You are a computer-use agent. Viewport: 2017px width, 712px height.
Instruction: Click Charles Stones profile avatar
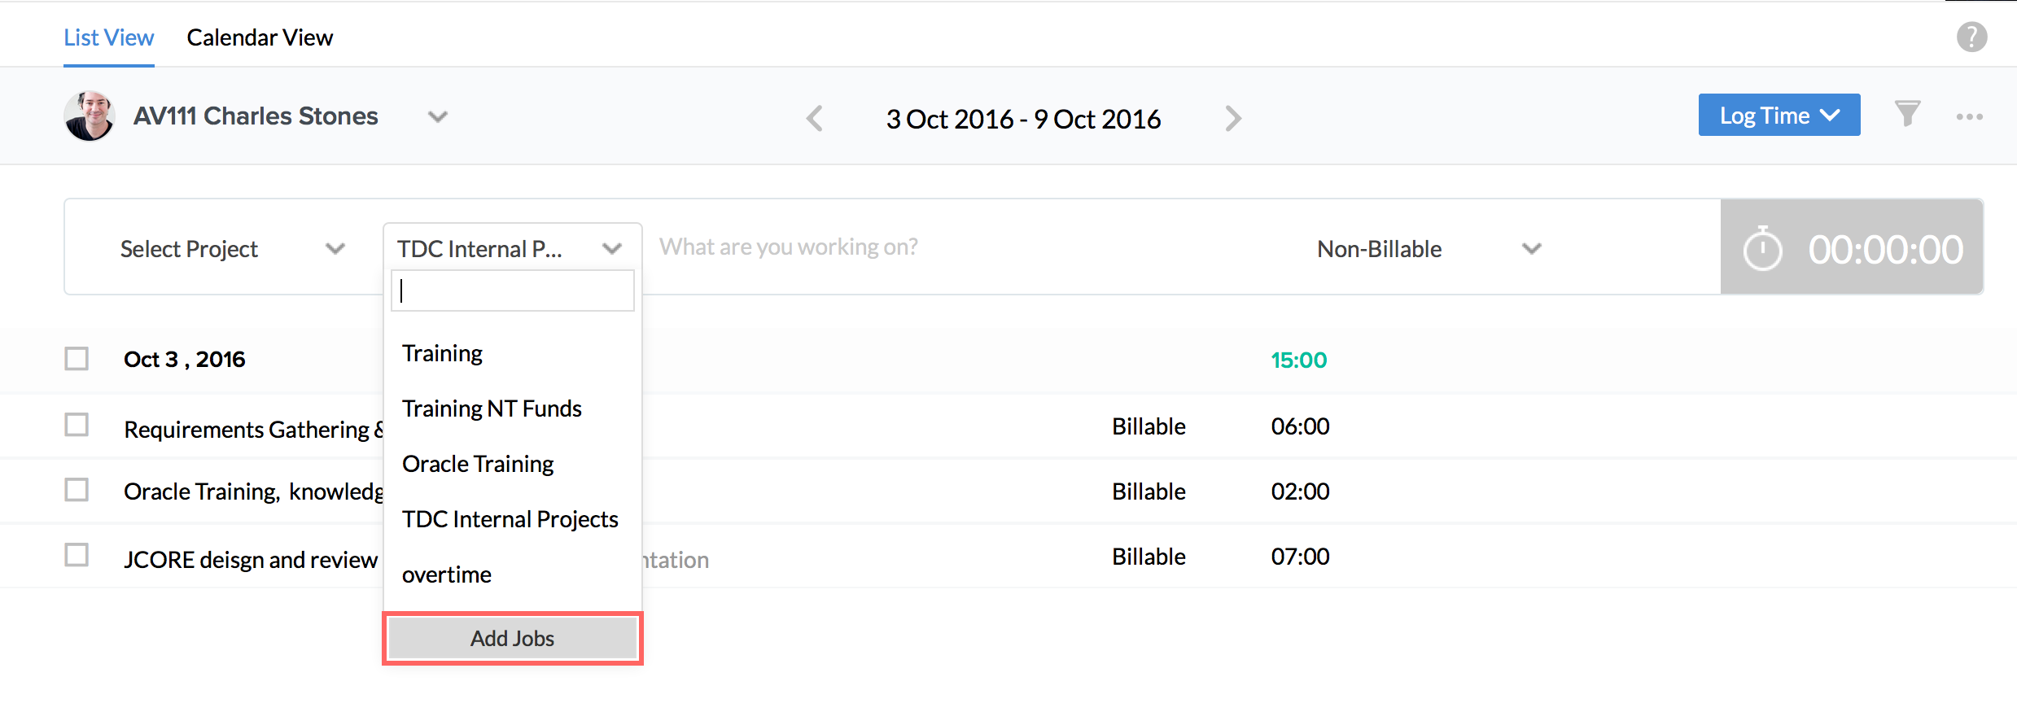90,116
